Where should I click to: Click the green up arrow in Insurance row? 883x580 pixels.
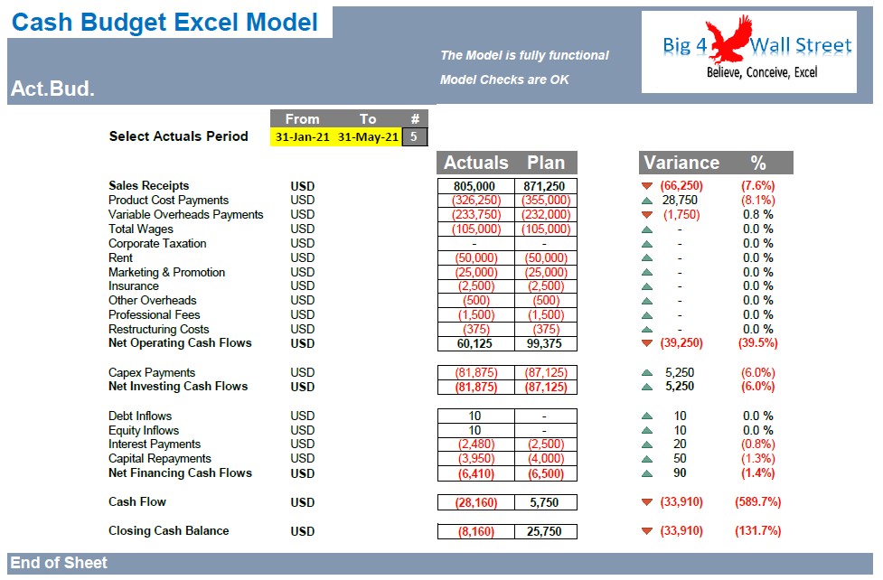point(647,286)
